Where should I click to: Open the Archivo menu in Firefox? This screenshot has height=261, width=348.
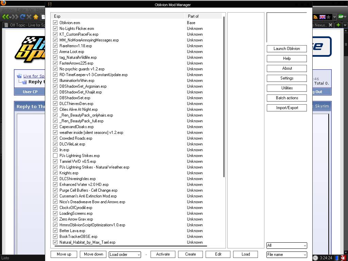click(x=8, y=10)
